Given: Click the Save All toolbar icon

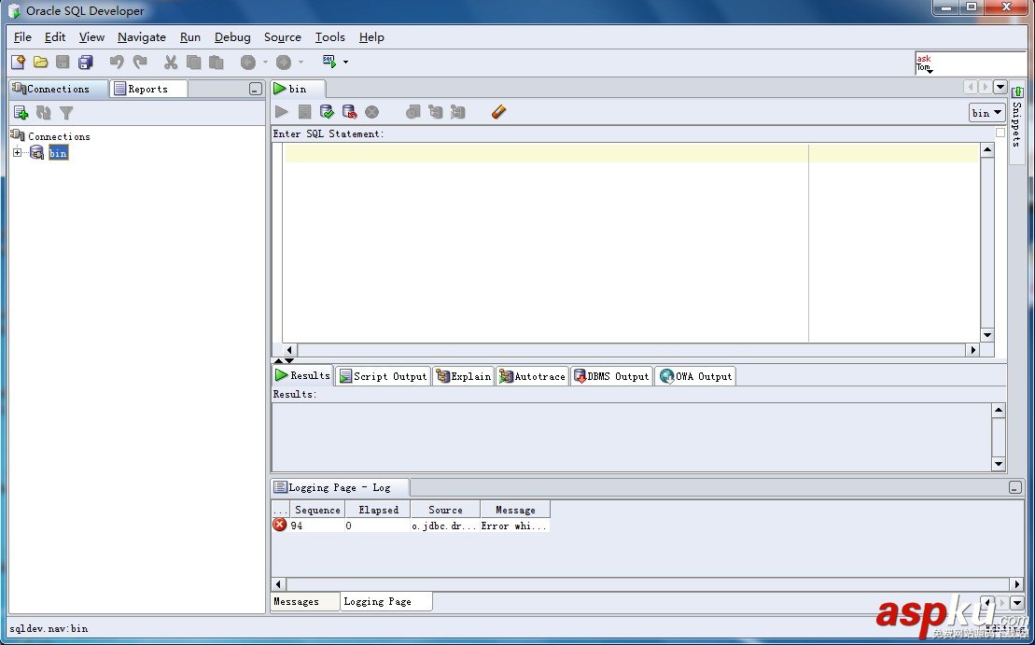Looking at the screenshot, I should click(x=86, y=62).
